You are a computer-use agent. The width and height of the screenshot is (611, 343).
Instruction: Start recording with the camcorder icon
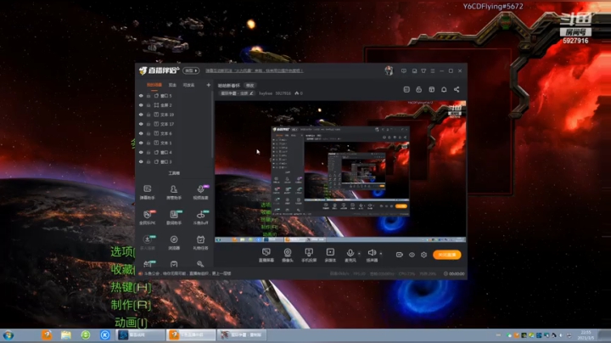[x=400, y=255]
